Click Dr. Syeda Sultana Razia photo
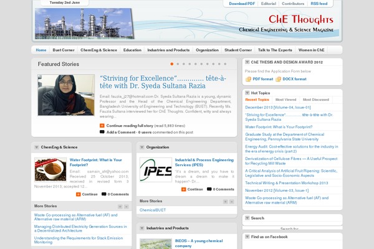This screenshot has height=249, width=374. click(66, 95)
